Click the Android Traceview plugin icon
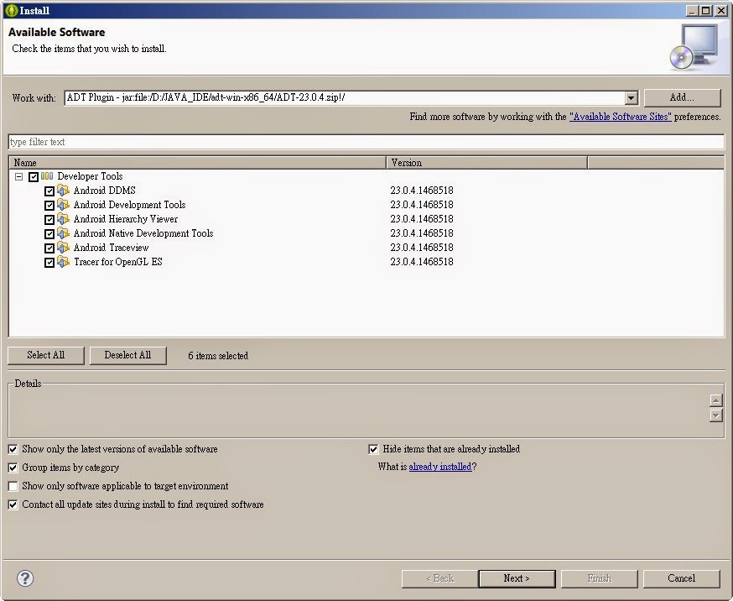Viewport: 733px width, 601px height. [x=63, y=248]
